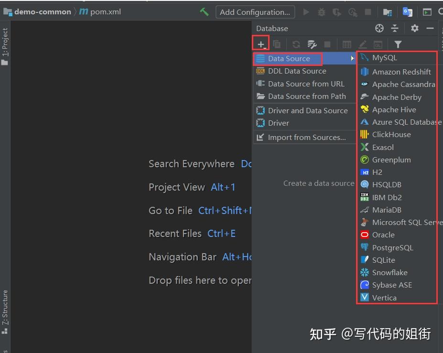The image size is (443, 353).
Task: Click the plus New button in Database toolbar
Action: [261, 44]
